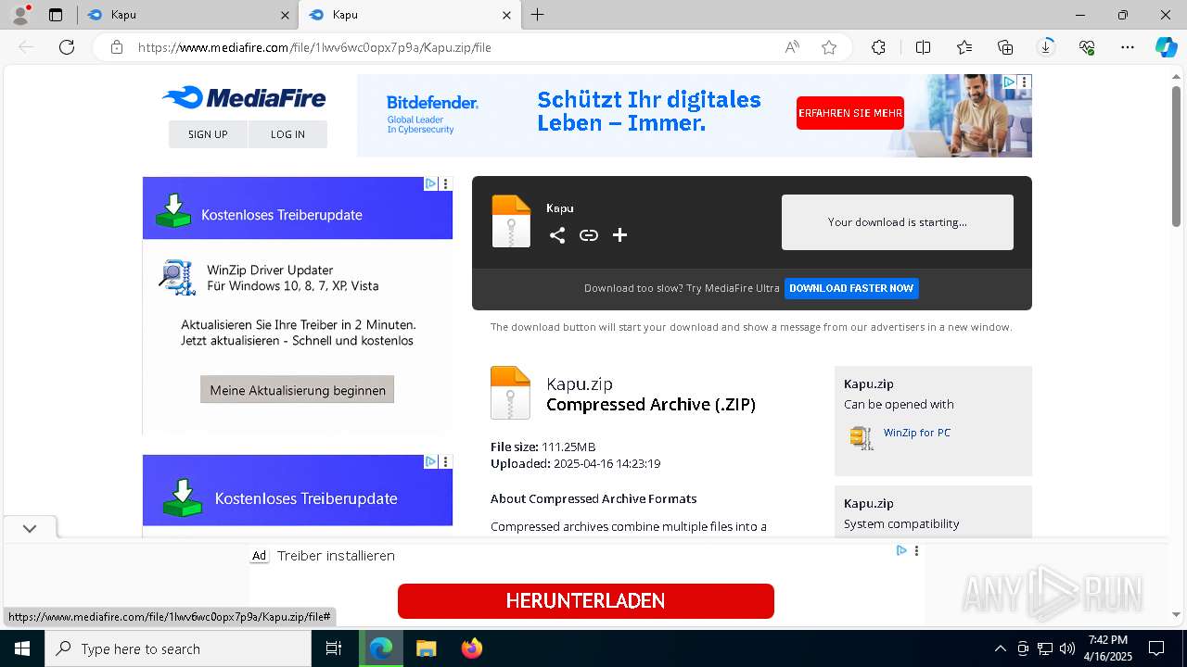Launch the Copilot icon in the toolbar
1187x667 pixels.
tap(1166, 47)
